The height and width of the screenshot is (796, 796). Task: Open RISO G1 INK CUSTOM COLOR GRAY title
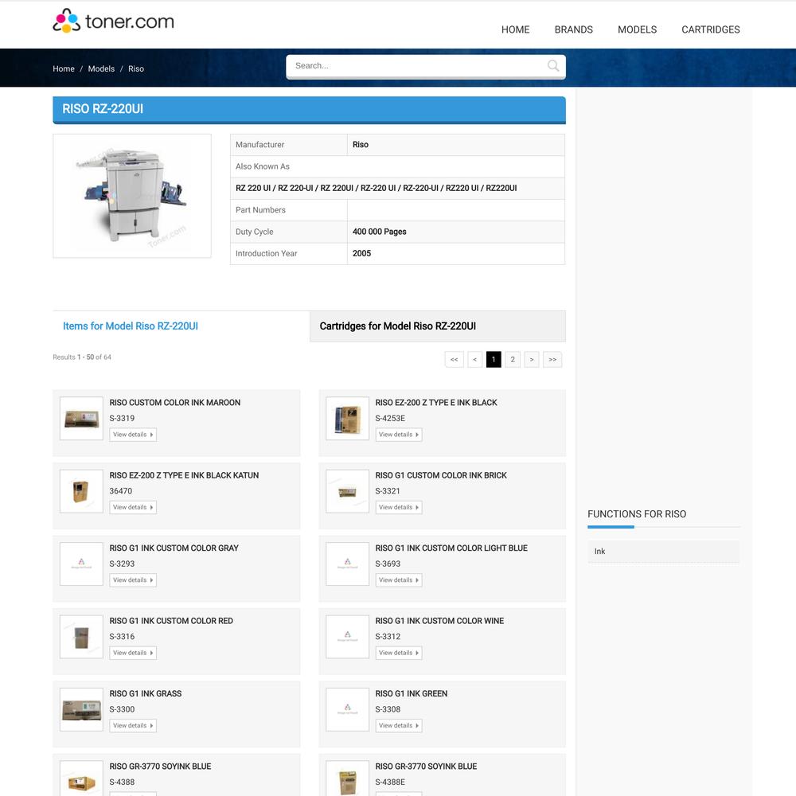point(174,548)
